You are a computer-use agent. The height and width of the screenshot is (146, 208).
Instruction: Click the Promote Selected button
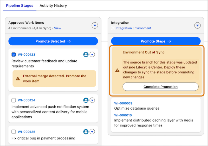53,41
